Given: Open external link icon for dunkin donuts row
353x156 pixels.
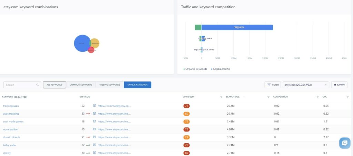Looking at the screenshot, I should [94, 137].
